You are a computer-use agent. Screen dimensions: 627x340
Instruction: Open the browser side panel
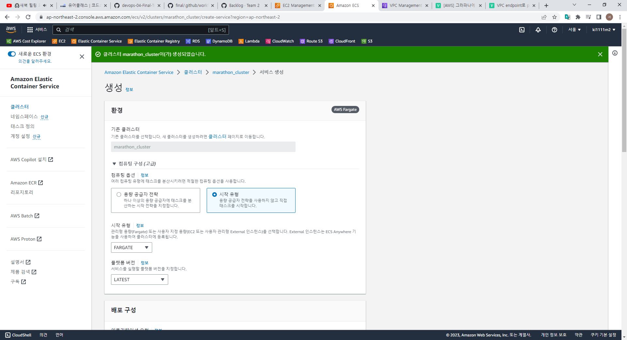(x=599, y=17)
